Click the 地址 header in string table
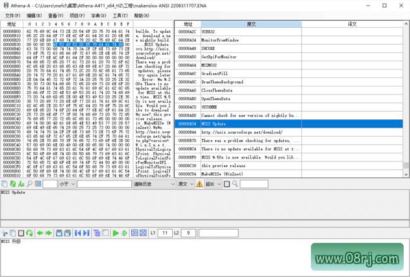Image resolution: width=410 pixels, height=277 pixels. tap(188, 24)
